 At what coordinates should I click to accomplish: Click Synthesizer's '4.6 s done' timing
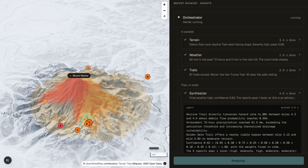click(287, 94)
